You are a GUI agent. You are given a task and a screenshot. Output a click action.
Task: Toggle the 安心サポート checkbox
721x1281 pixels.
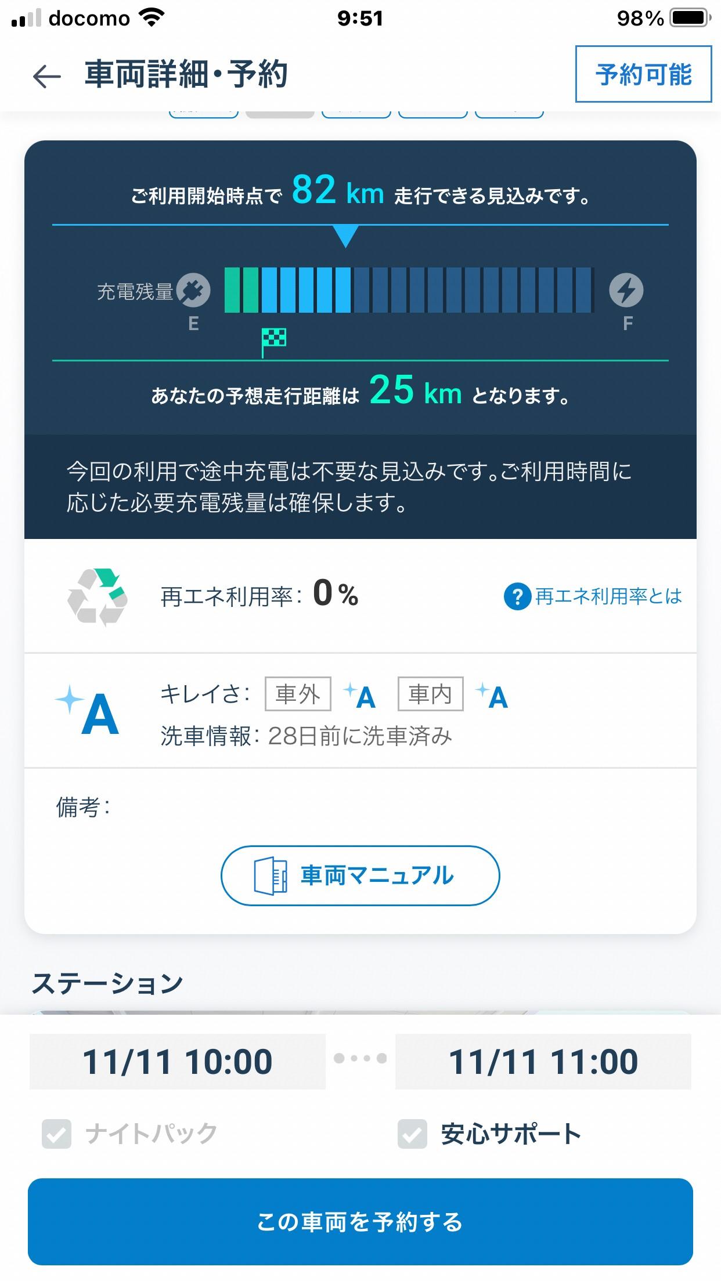[412, 1134]
